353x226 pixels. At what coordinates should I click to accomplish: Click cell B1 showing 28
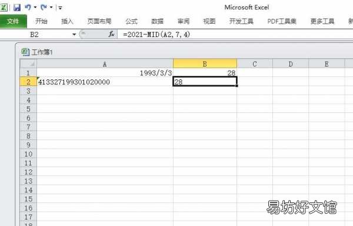tap(205, 73)
